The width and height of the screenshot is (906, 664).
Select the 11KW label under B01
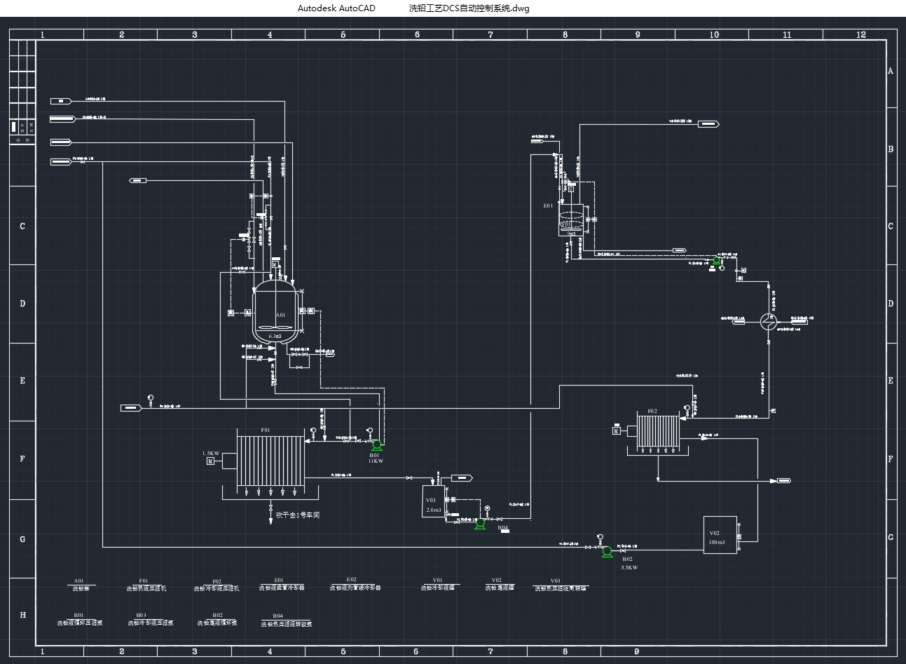click(x=376, y=461)
